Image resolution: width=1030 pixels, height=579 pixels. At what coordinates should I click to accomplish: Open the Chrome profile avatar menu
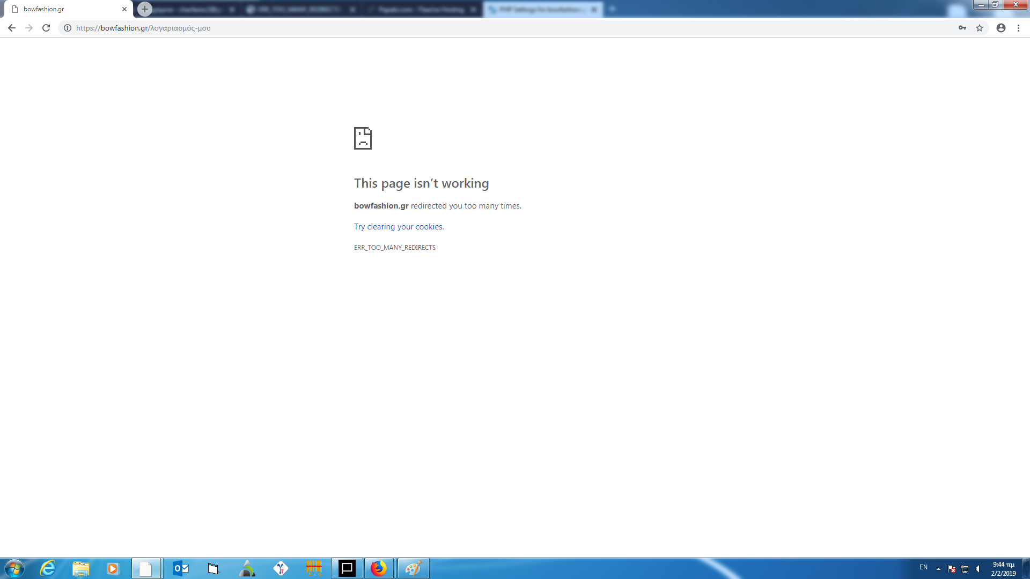tap(1001, 28)
